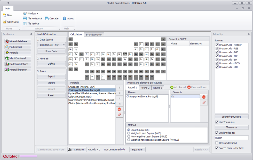Image resolution: width=253 pixels, height=160 pixels.
Task: Expand the Home group launcher
Action: point(20,29)
